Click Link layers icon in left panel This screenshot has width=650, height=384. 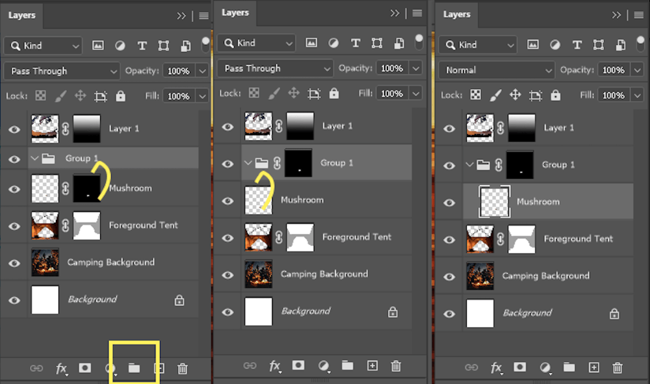coord(36,368)
